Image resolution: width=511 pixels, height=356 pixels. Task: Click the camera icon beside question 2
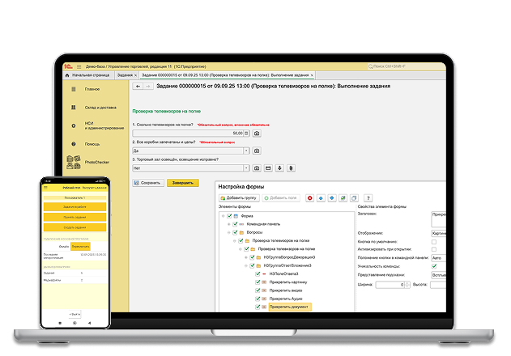click(257, 150)
